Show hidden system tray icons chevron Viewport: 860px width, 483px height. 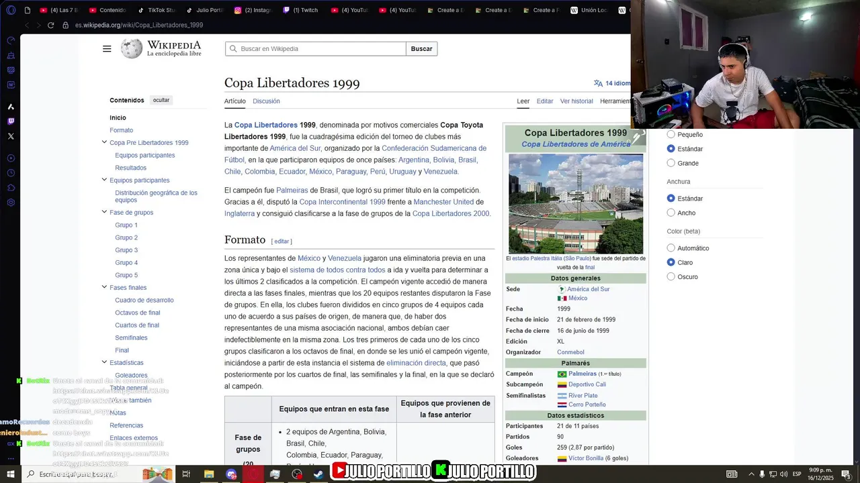point(751,474)
